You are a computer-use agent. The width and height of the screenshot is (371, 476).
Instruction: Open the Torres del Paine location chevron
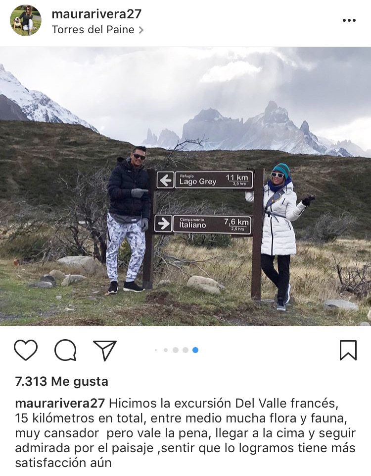pos(141,30)
